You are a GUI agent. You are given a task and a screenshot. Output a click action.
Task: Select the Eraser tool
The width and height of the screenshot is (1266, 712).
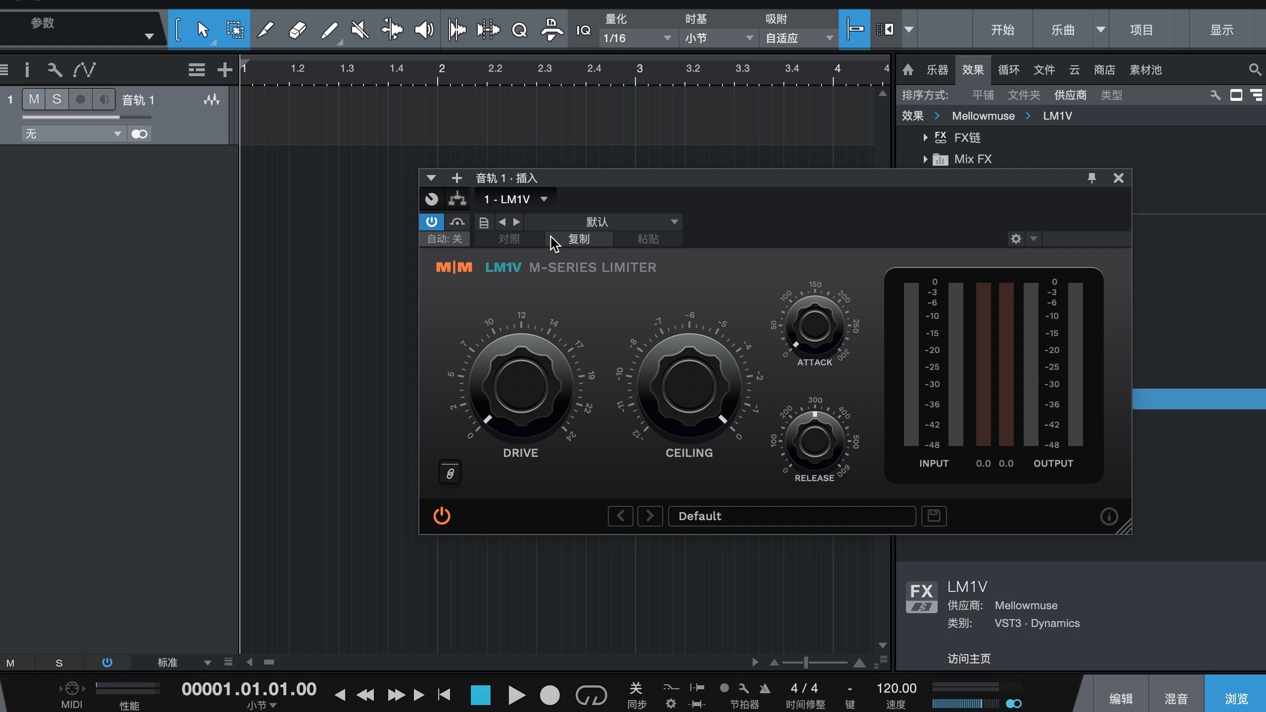[x=297, y=30]
